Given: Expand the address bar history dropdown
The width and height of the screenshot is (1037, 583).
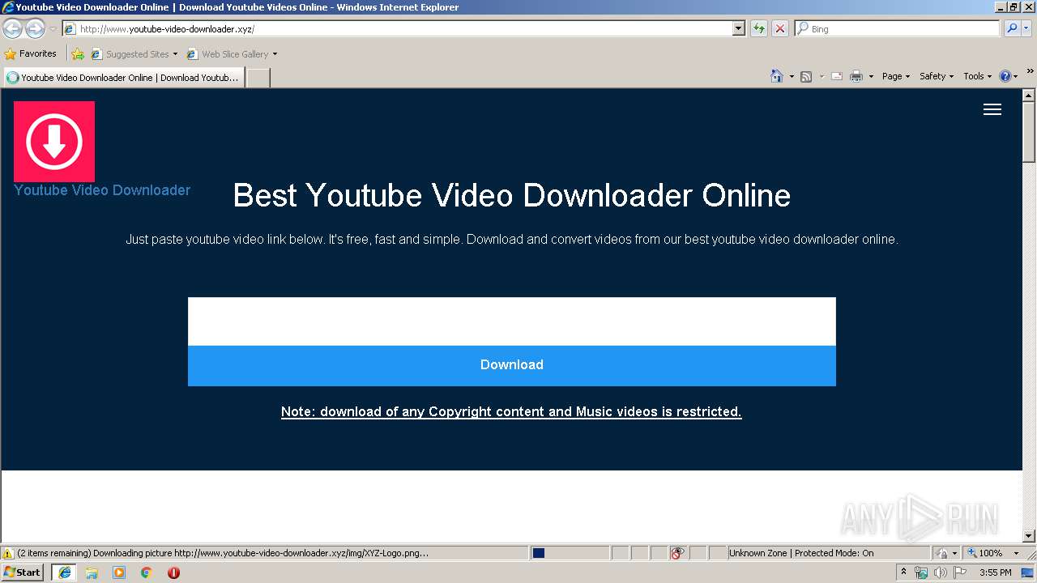Looking at the screenshot, I should point(739,28).
